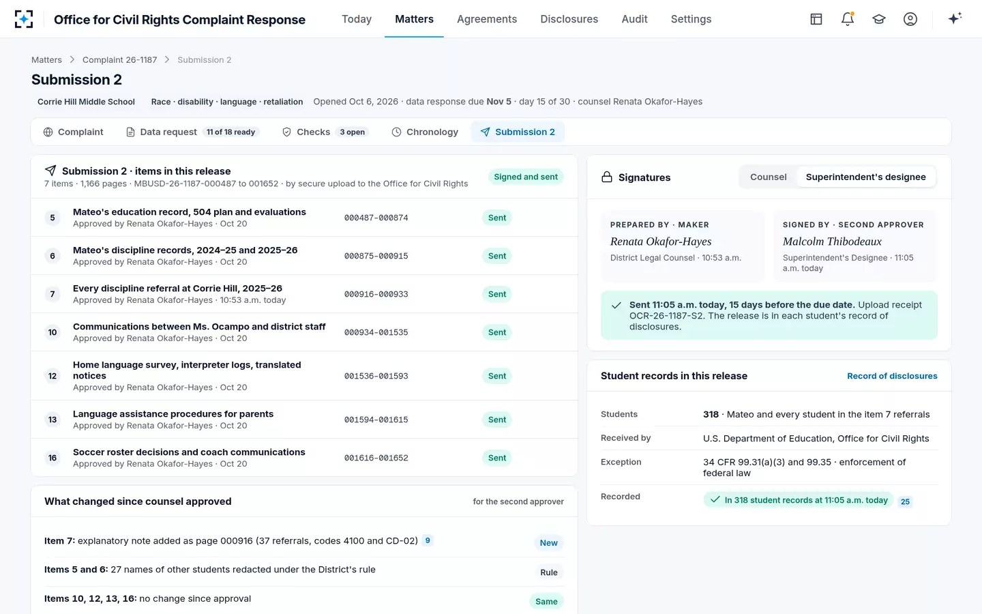982x614 pixels.
Task: Click the footnote 9 badge on Item 7
Action: pyautogui.click(x=428, y=540)
